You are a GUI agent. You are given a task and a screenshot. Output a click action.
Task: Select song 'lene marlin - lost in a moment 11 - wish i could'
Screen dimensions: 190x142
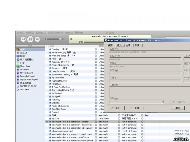point(72,134)
